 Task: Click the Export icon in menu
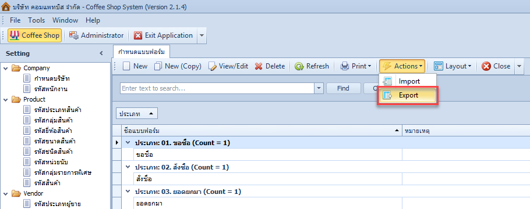(x=387, y=95)
